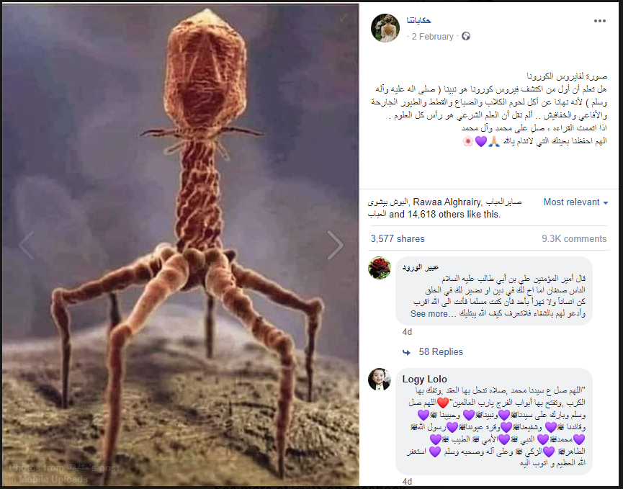Image resolution: width=623 pixels, height=489 pixels.
Task: Open Logy Lolo's profile name link
Action: tap(424, 380)
